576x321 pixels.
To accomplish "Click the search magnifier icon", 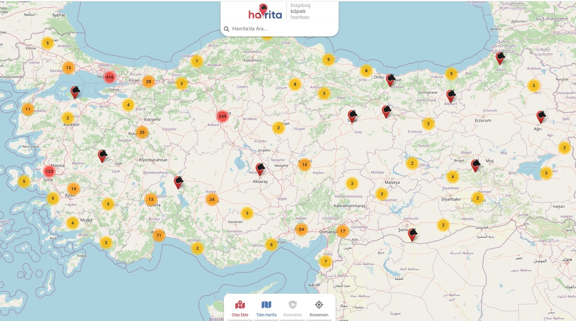I will (227, 29).
